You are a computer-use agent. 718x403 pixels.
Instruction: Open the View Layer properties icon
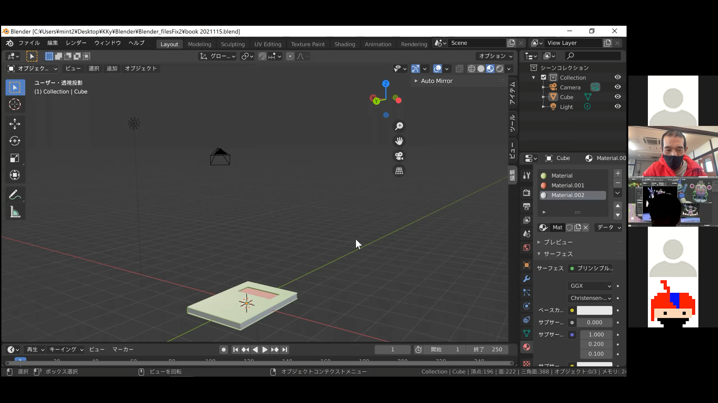click(527, 220)
